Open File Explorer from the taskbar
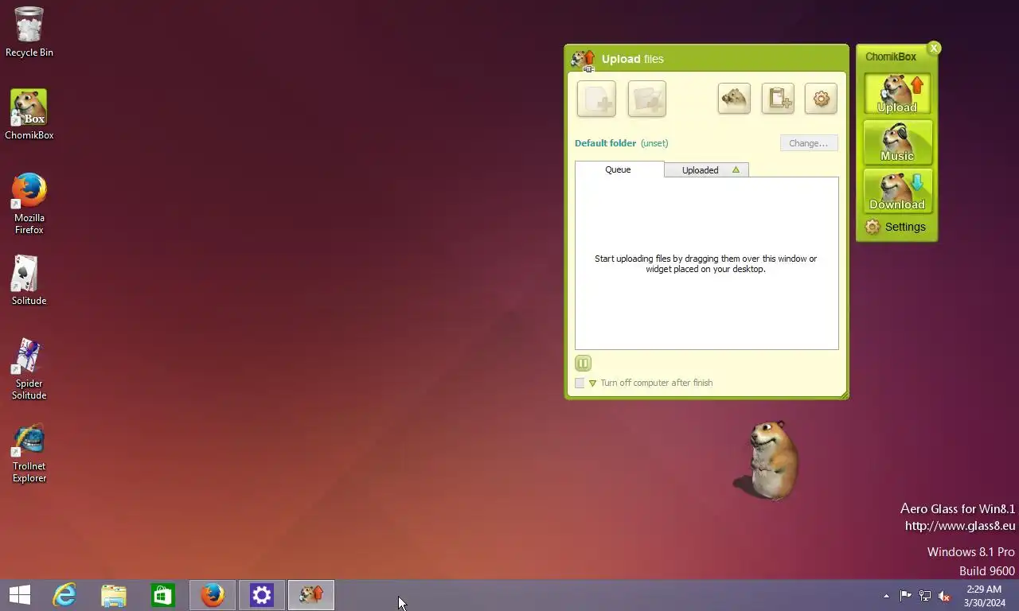The height and width of the screenshot is (611, 1019). pos(114,595)
